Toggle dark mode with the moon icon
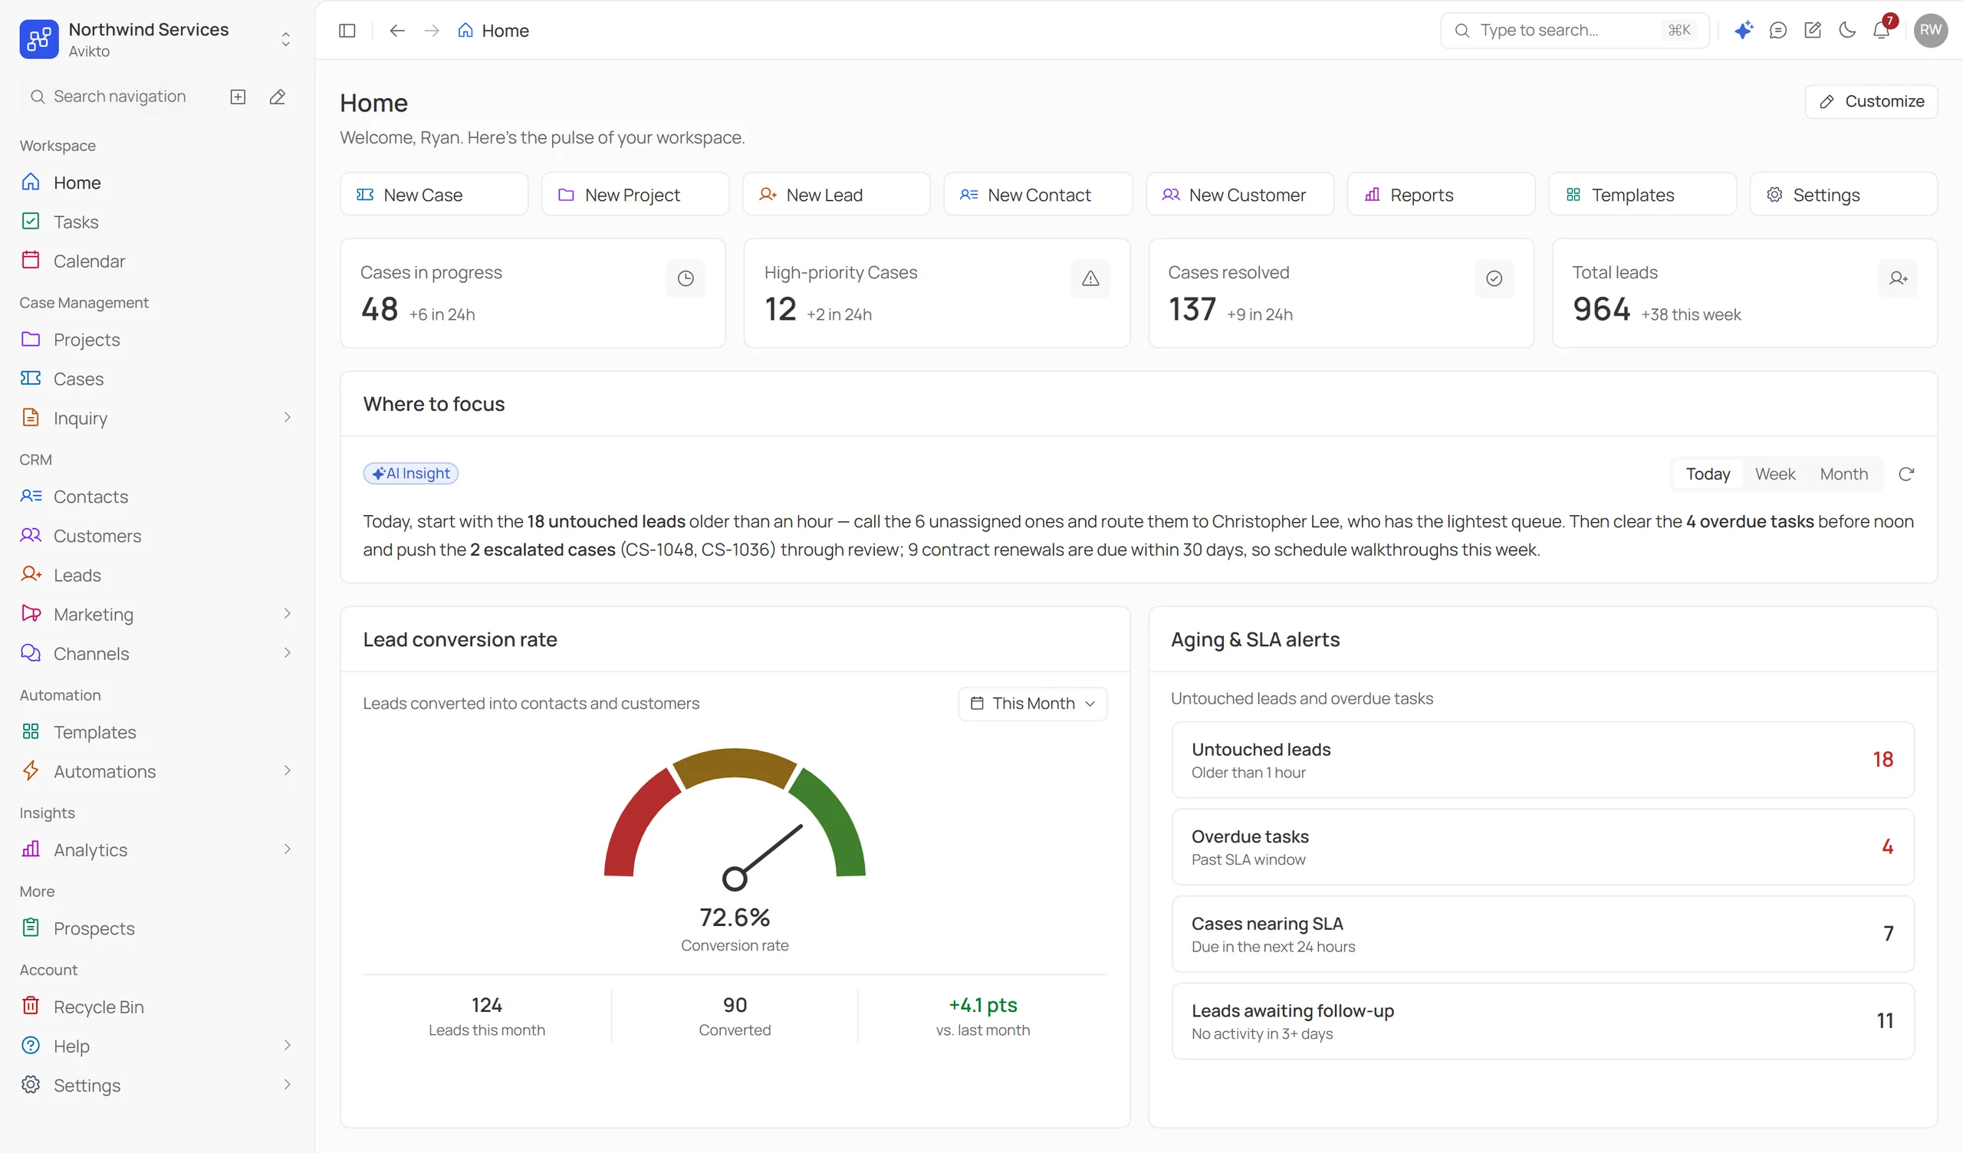1963x1153 pixels. tap(1847, 31)
